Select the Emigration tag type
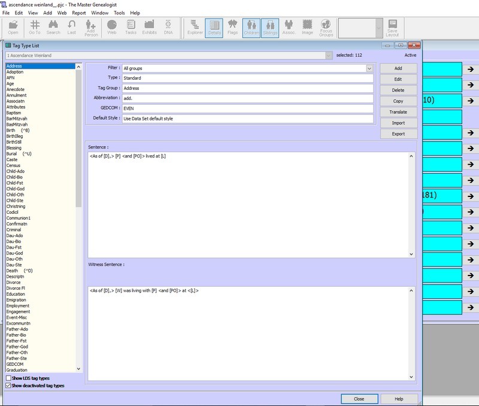This screenshot has height=406, width=479. click(x=16, y=299)
